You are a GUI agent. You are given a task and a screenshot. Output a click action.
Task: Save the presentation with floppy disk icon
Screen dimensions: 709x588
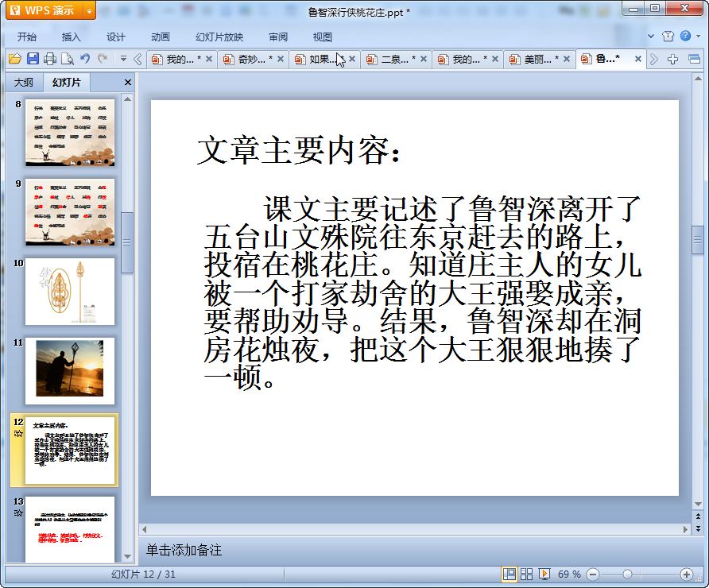point(33,59)
